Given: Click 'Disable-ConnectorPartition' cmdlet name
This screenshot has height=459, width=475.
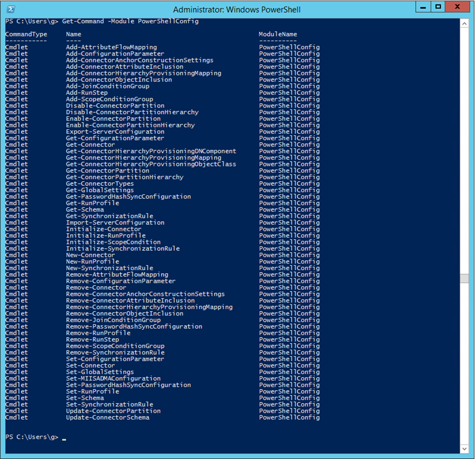Looking at the screenshot, I should tap(115, 106).
